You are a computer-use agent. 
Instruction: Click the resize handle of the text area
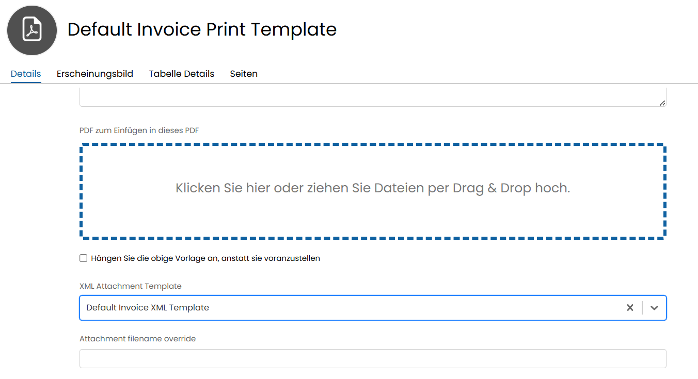click(662, 103)
